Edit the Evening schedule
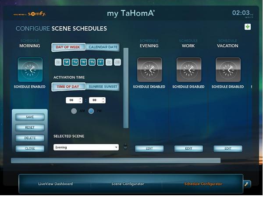Image resolution: width=263 pixels, height=197 pixels. [149, 148]
